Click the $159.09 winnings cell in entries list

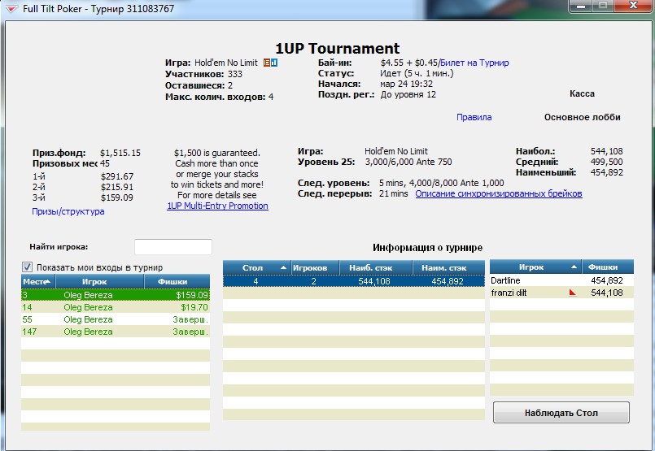tap(192, 295)
